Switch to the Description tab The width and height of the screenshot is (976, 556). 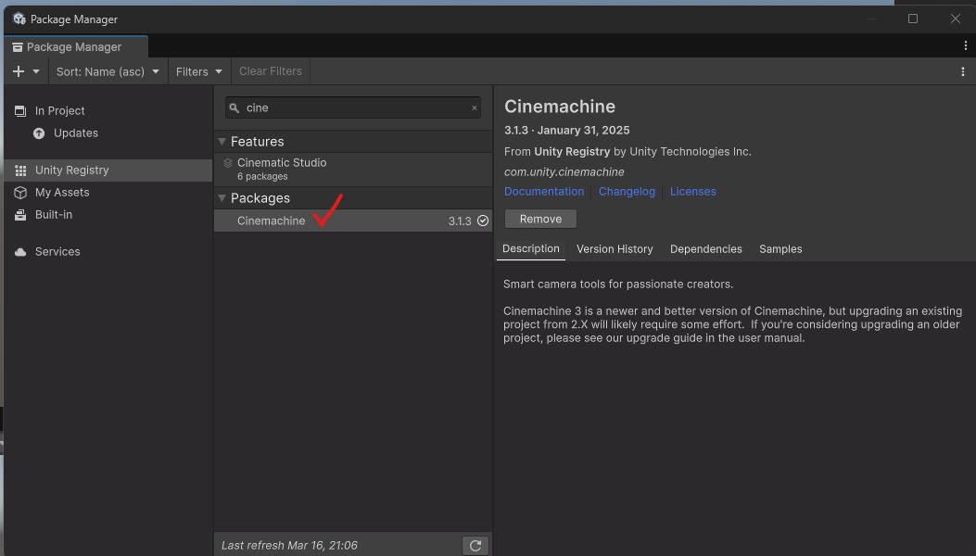(531, 249)
